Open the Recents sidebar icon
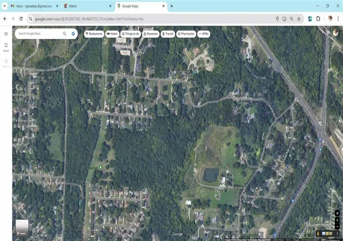Image resolution: width=343 pixels, height=241 pixels. coord(6,63)
